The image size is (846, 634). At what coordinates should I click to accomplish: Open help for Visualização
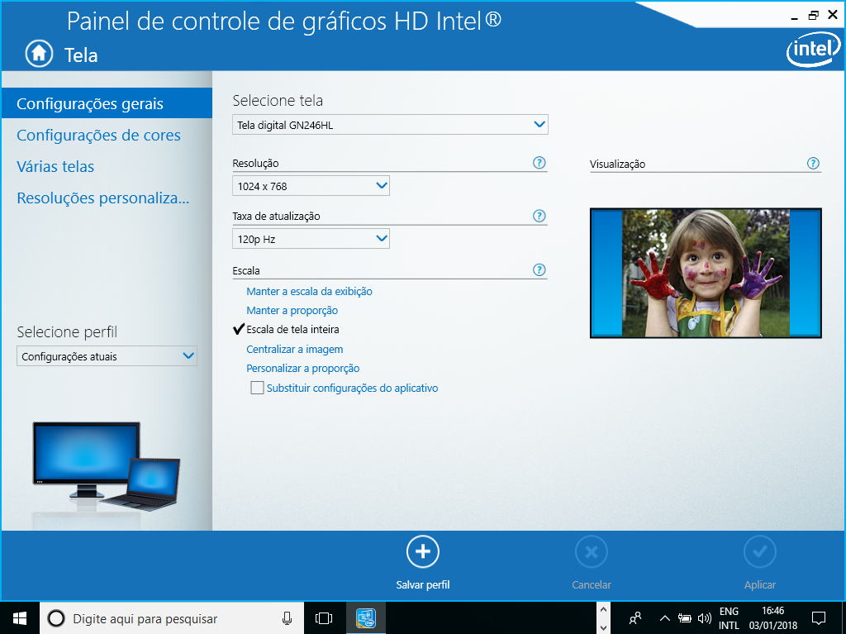pos(813,164)
